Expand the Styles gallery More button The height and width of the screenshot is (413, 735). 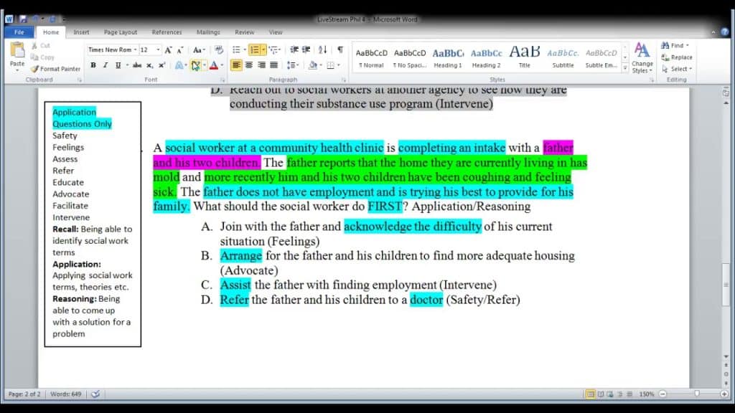pyautogui.click(x=625, y=68)
